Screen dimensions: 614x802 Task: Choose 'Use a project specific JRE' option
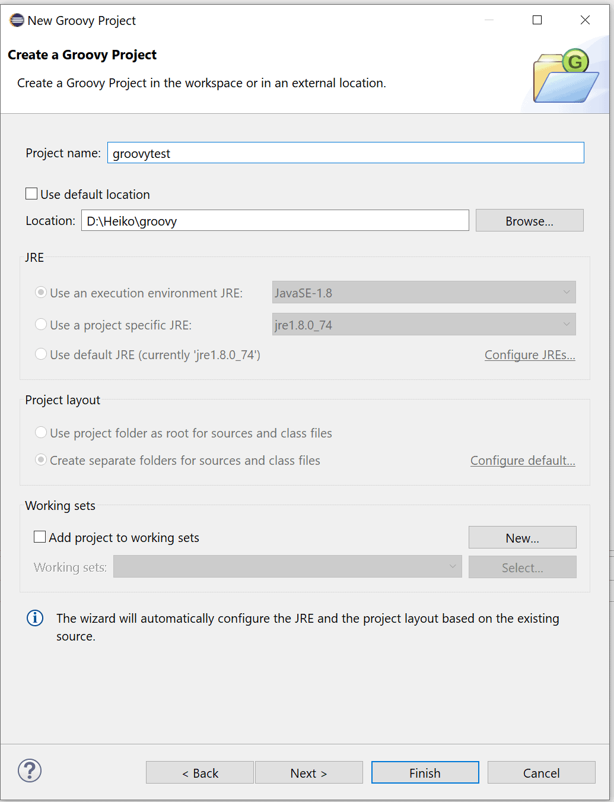pos(40,324)
